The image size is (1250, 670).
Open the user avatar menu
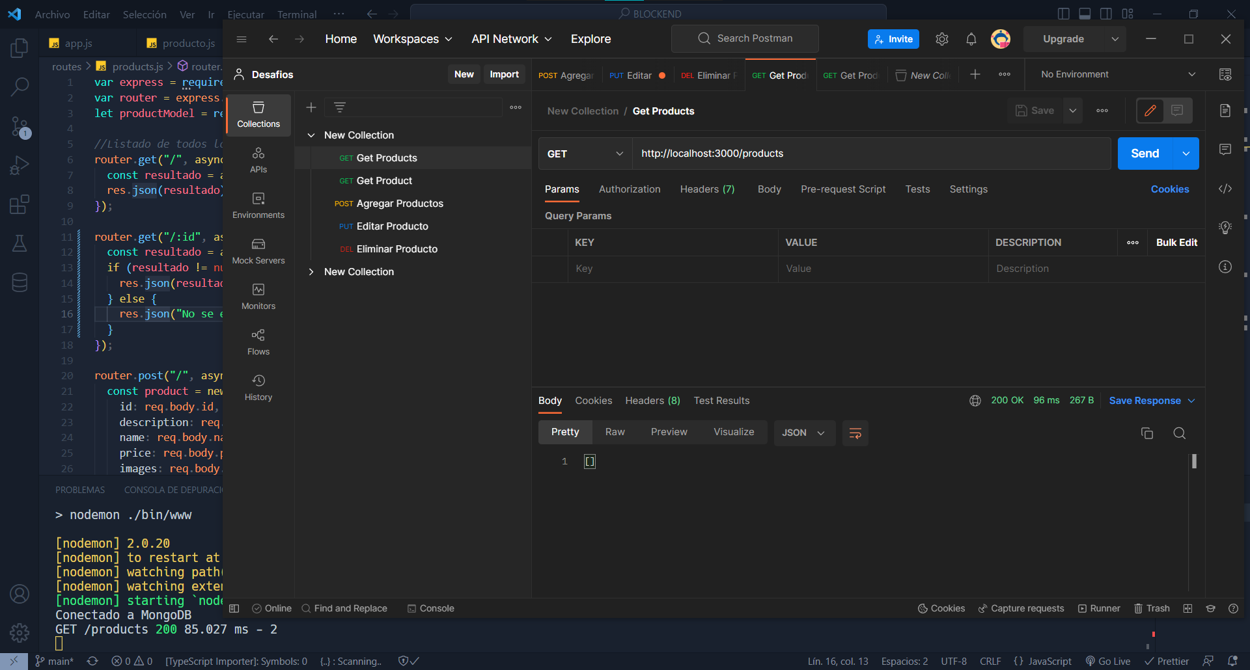tap(1001, 39)
